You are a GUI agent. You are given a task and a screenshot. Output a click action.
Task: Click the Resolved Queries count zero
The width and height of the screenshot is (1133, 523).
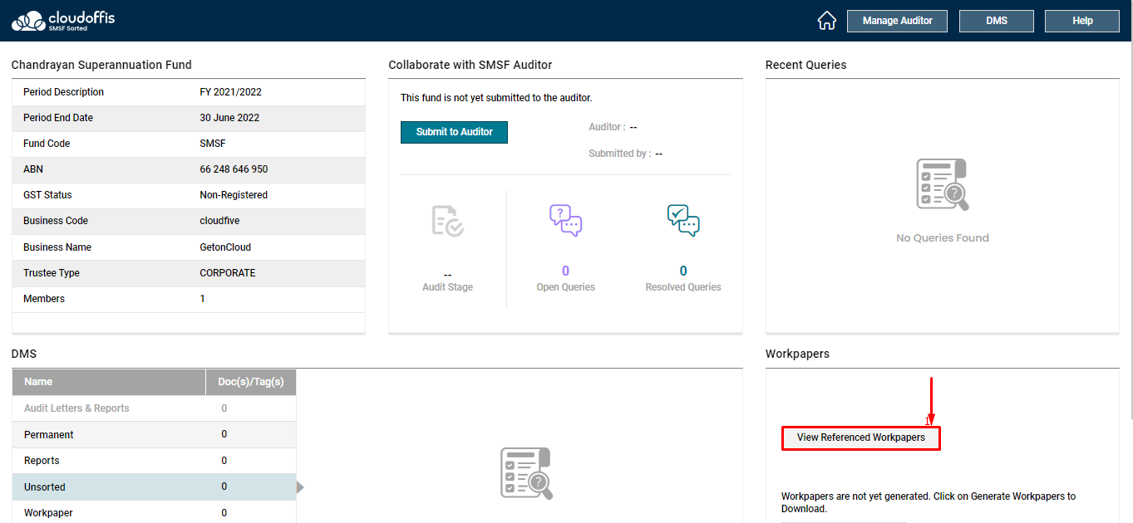pyautogui.click(x=683, y=271)
